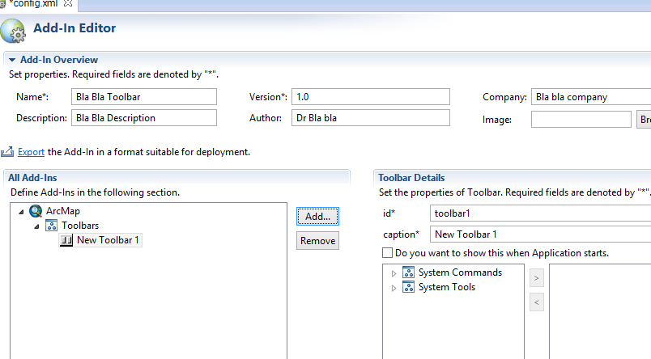Select System Tools label
This screenshot has width=651, height=359.
point(447,287)
